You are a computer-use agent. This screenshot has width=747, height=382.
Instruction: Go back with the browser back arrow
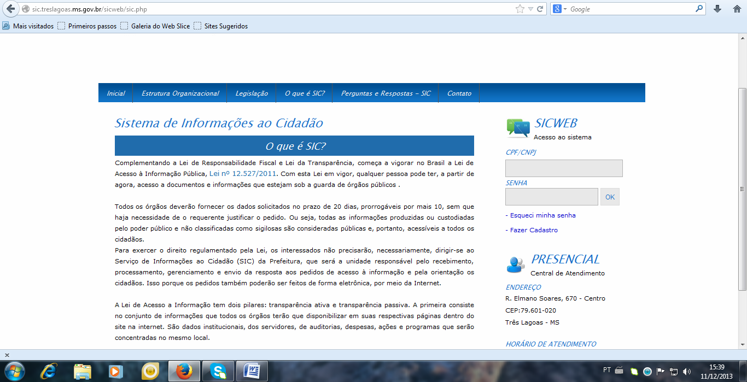click(x=9, y=9)
